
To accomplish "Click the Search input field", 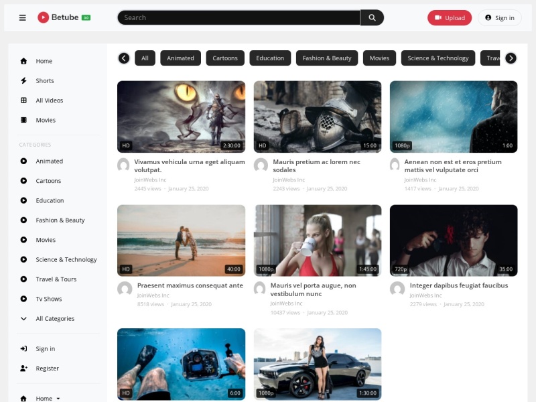I will [x=239, y=17].
